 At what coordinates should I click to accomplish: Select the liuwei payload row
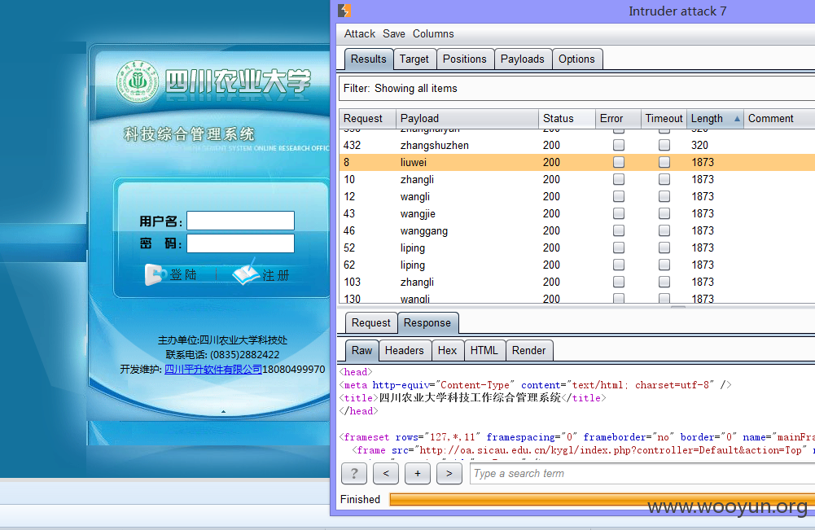pos(577,162)
